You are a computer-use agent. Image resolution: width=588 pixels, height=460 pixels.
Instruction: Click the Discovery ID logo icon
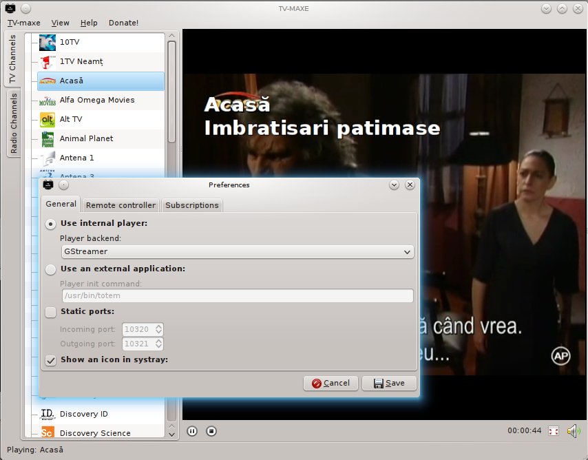(x=48, y=415)
